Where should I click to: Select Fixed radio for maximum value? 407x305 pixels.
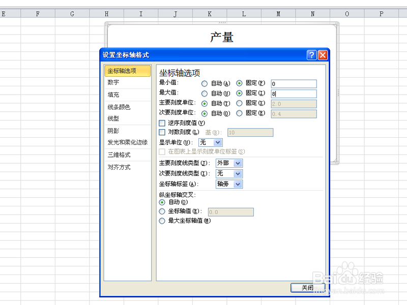click(x=239, y=93)
